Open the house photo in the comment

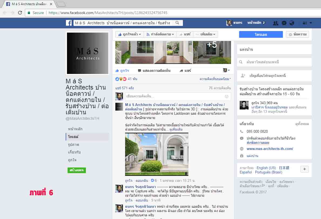pos(157,154)
